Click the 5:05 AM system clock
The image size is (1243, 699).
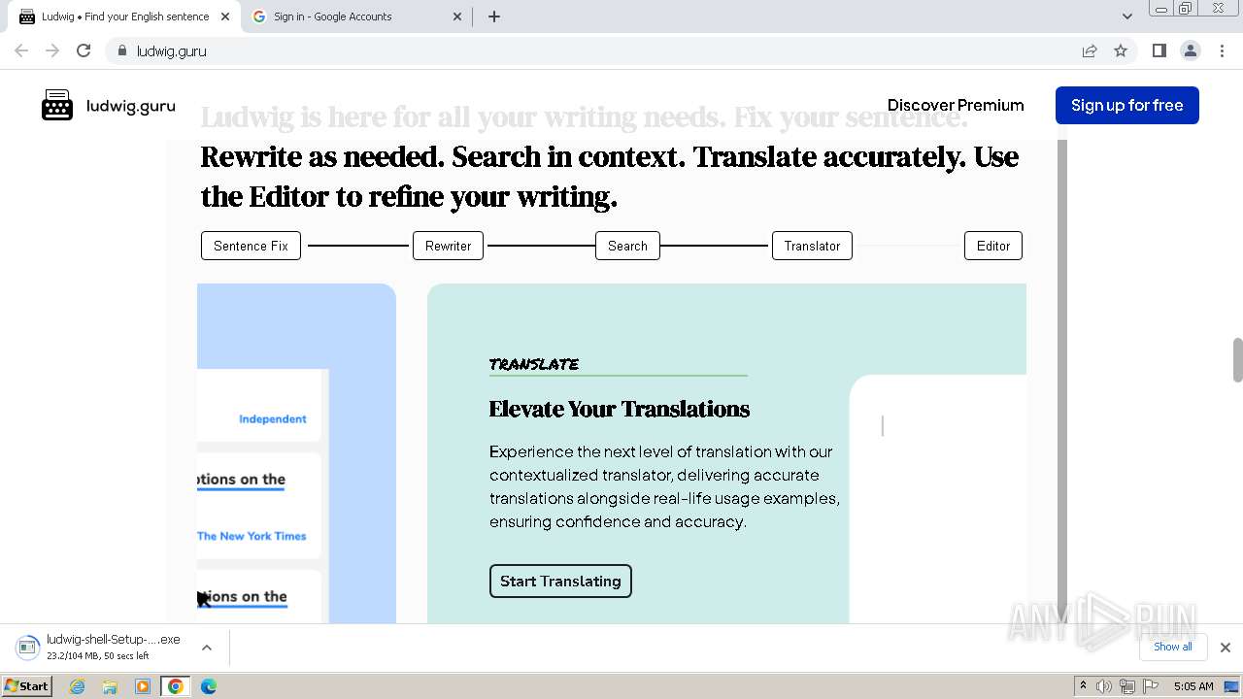tap(1193, 686)
